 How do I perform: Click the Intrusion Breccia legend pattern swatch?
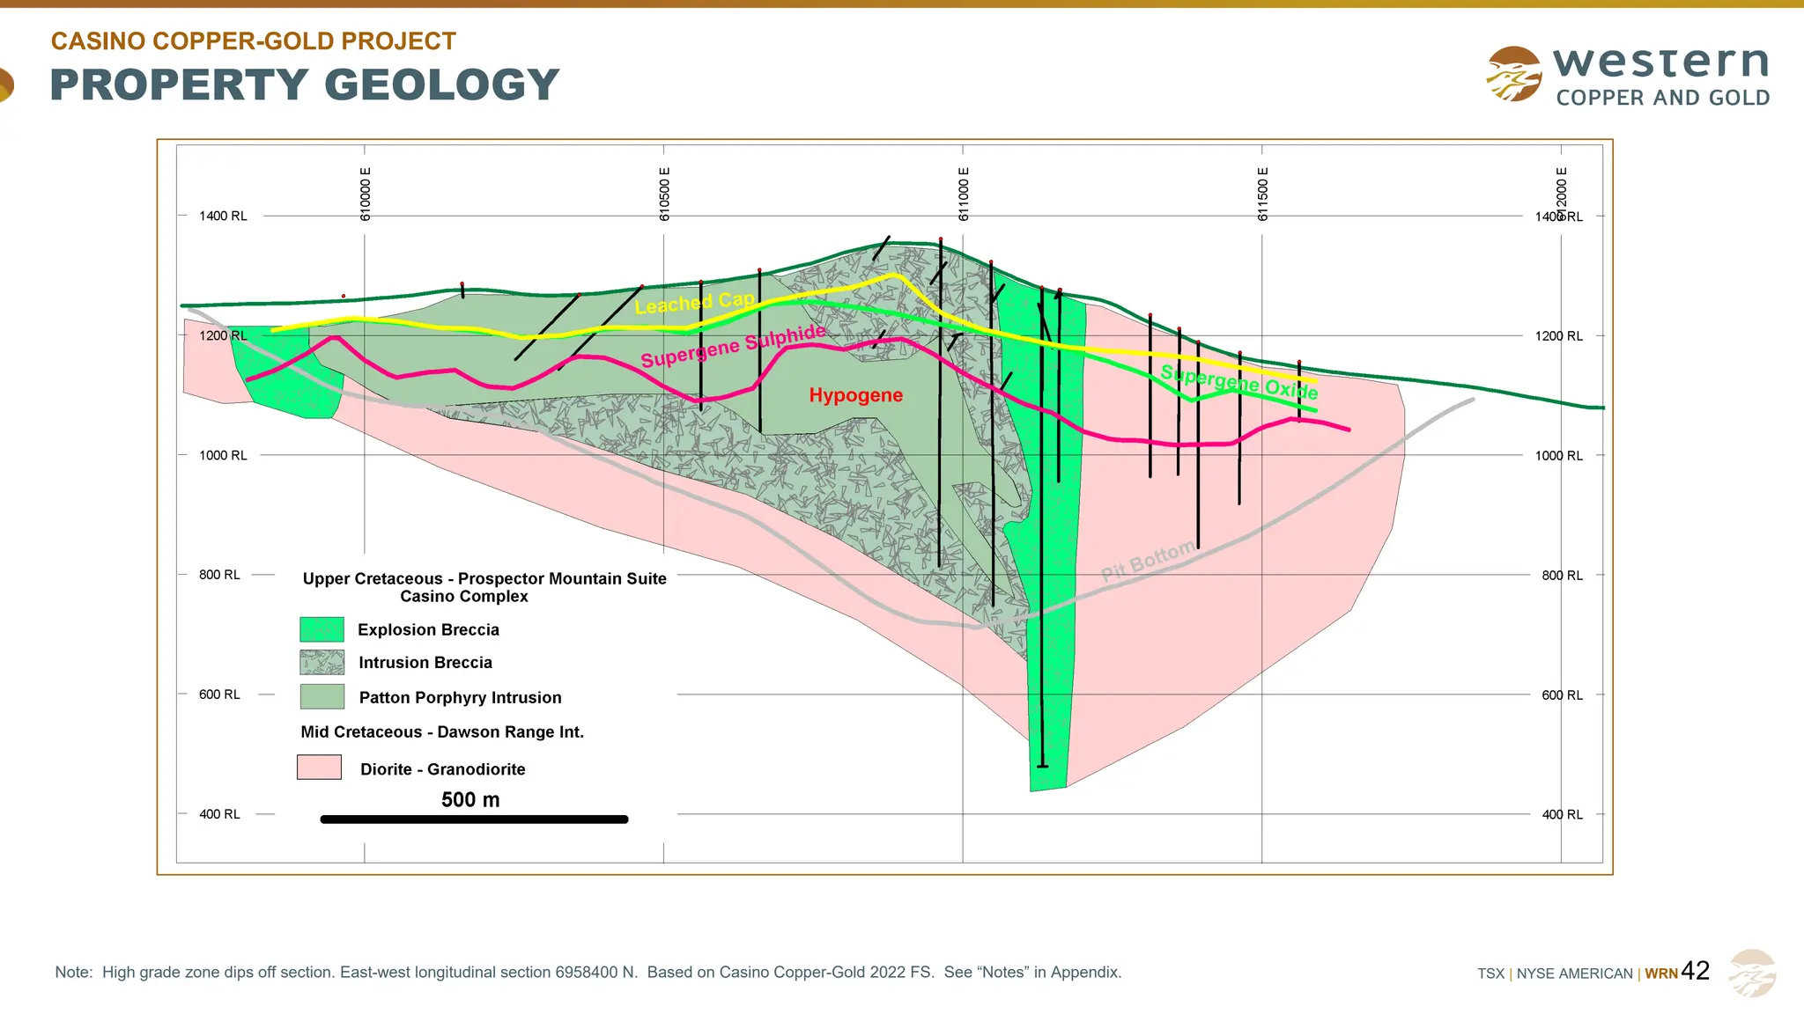[x=322, y=662]
